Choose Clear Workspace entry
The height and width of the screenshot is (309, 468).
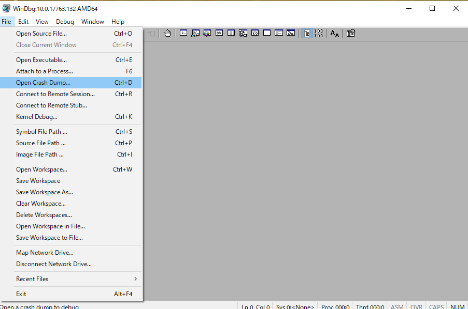pos(70,203)
